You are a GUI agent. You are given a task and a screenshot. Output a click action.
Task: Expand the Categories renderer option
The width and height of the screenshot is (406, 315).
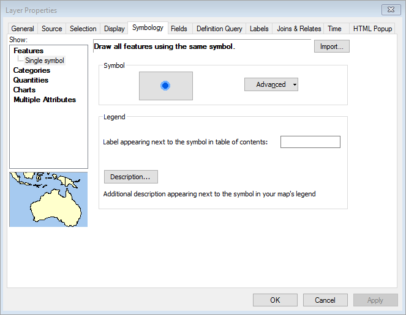click(32, 70)
